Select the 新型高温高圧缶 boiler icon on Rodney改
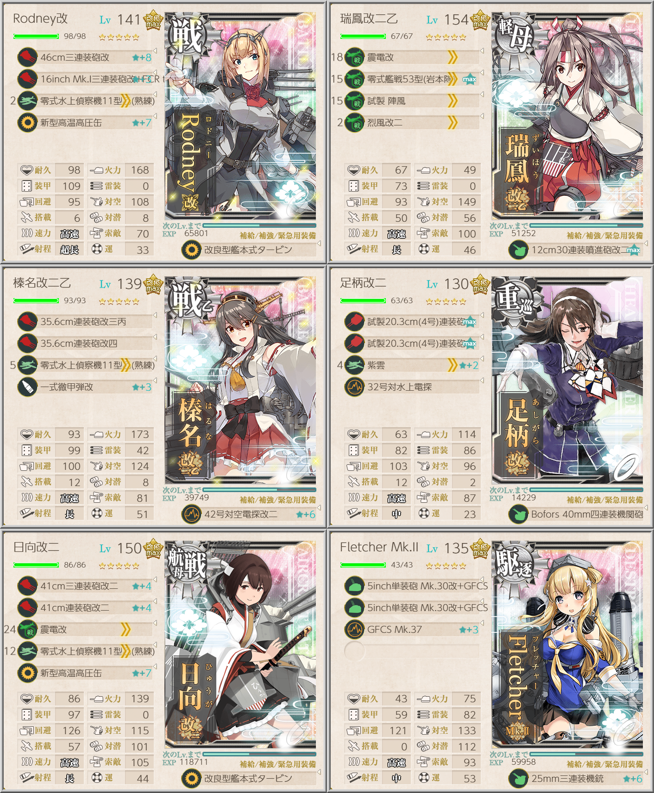The width and height of the screenshot is (654, 793). click(x=27, y=123)
